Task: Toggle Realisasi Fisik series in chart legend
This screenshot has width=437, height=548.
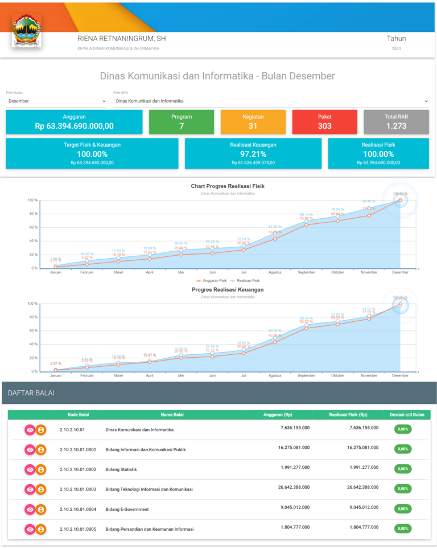Action: tap(245, 281)
